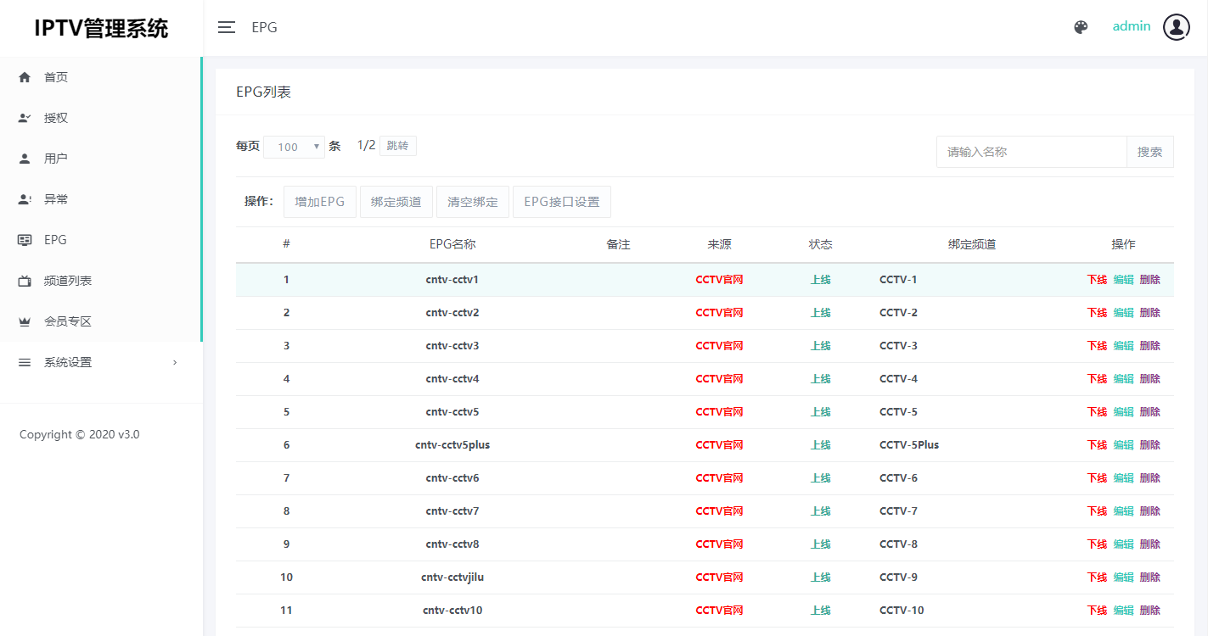Click the 搜索 search button
This screenshot has height=636, width=1208.
(1150, 151)
